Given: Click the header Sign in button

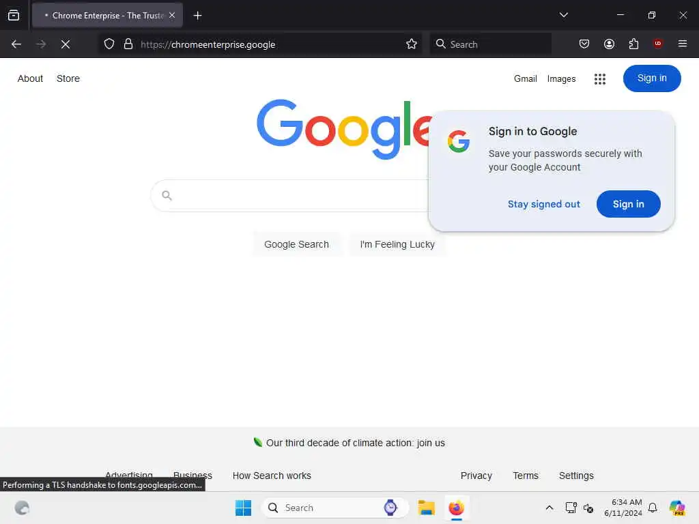Looking at the screenshot, I should pyautogui.click(x=652, y=78).
